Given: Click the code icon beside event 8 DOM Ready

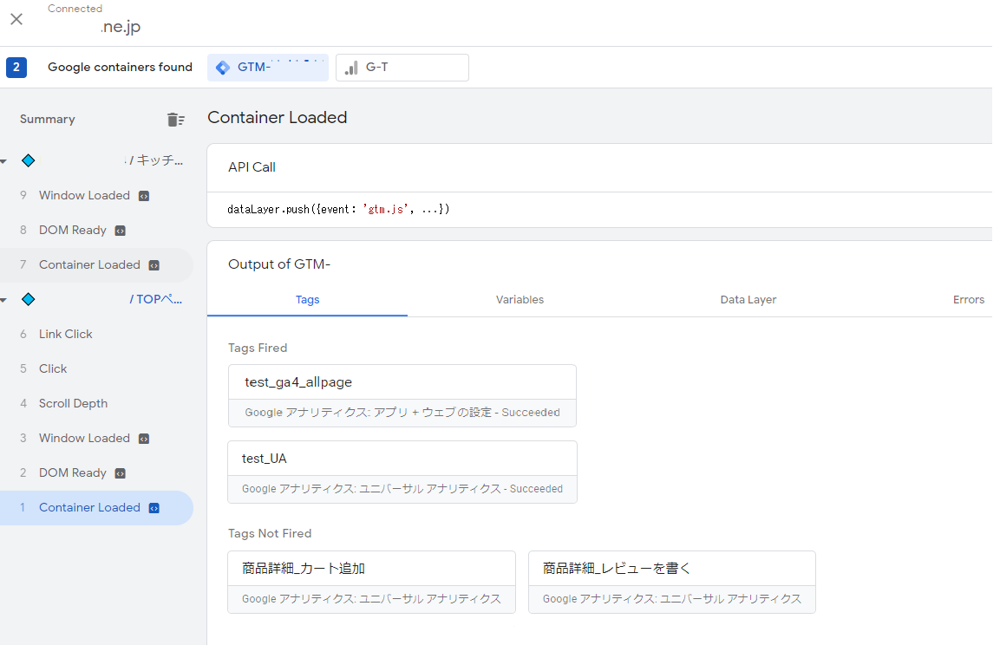Looking at the screenshot, I should [x=121, y=231].
